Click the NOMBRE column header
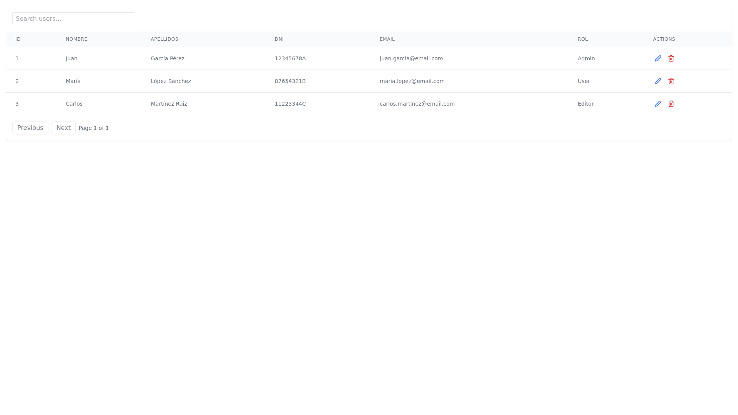This screenshot has width=738, height=415. [76, 39]
